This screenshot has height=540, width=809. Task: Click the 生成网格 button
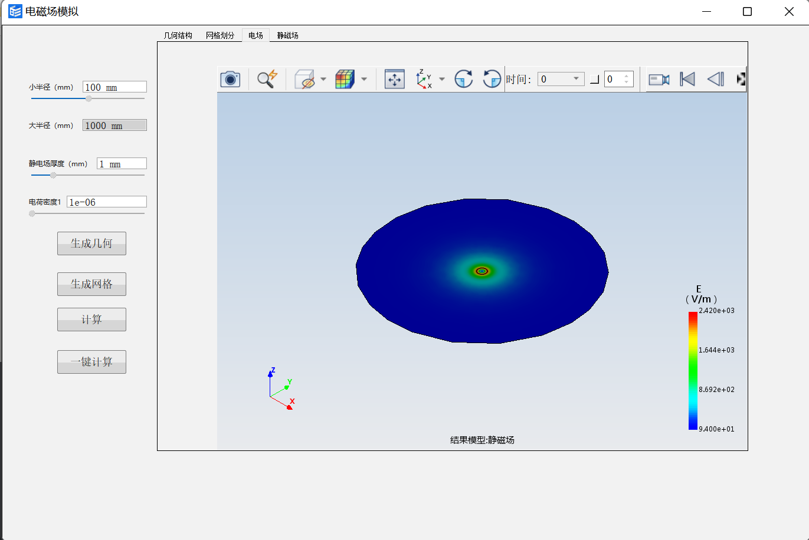click(91, 284)
